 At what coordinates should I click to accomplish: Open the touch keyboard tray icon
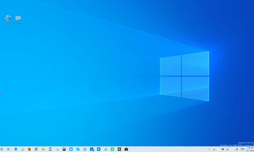[x=242, y=149]
